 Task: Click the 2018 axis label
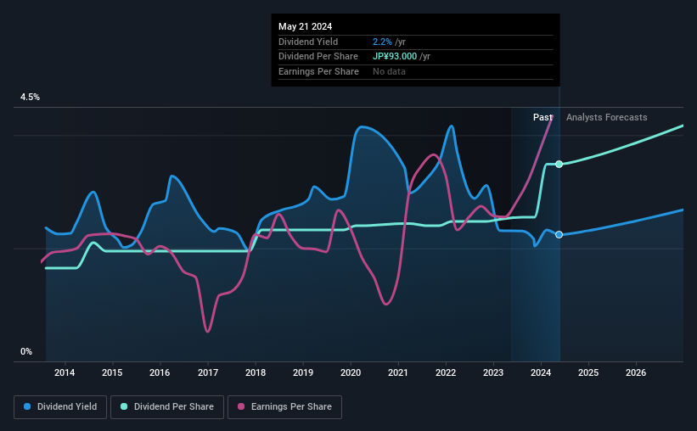(256, 372)
